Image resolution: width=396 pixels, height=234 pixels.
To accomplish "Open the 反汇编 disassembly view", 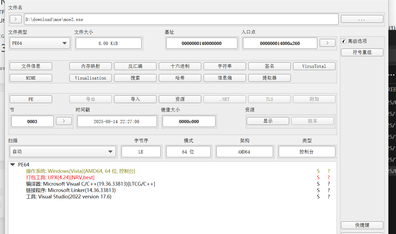I will [x=135, y=66].
